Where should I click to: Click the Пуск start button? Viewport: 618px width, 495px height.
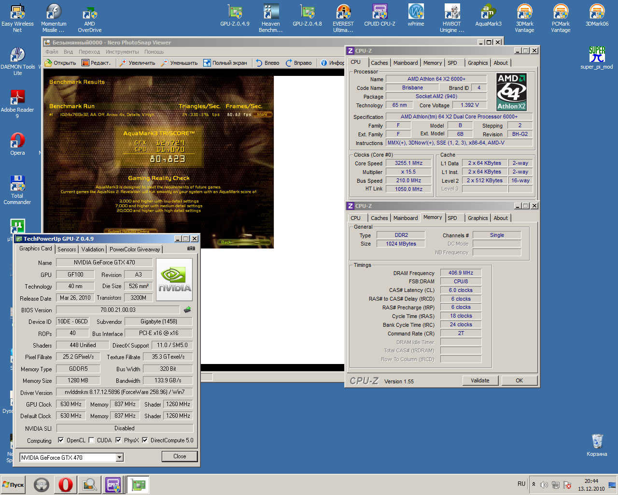(14, 484)
